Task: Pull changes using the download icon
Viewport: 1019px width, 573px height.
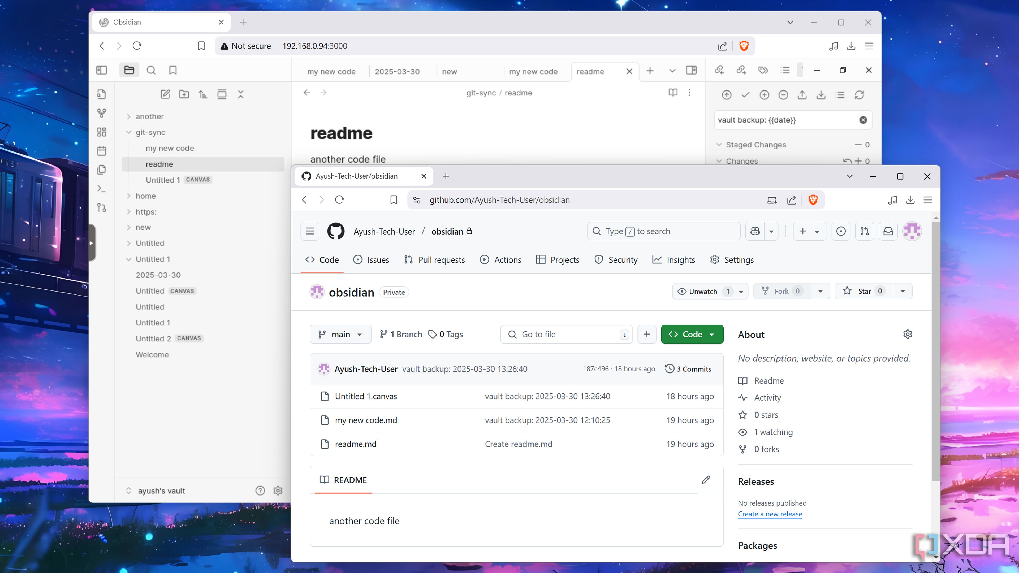Action: coord(821,95)
